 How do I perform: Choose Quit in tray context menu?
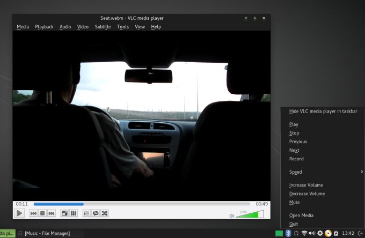click(323, 224)
